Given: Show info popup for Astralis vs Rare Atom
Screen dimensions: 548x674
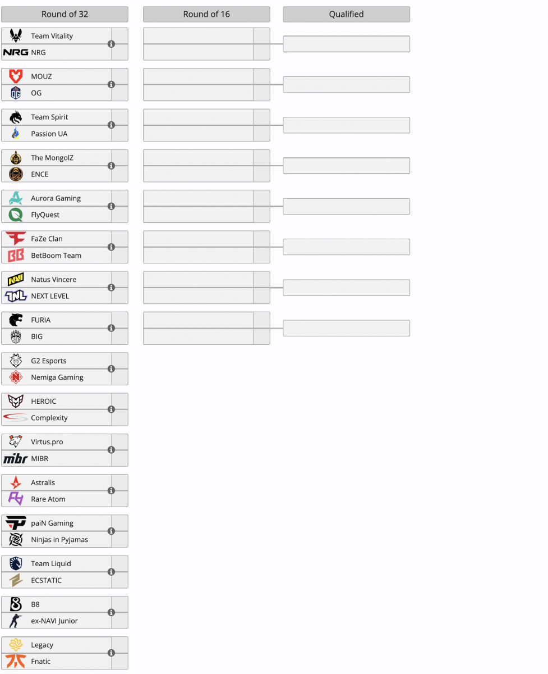Looking at the screenshot, I should [111, 491].
